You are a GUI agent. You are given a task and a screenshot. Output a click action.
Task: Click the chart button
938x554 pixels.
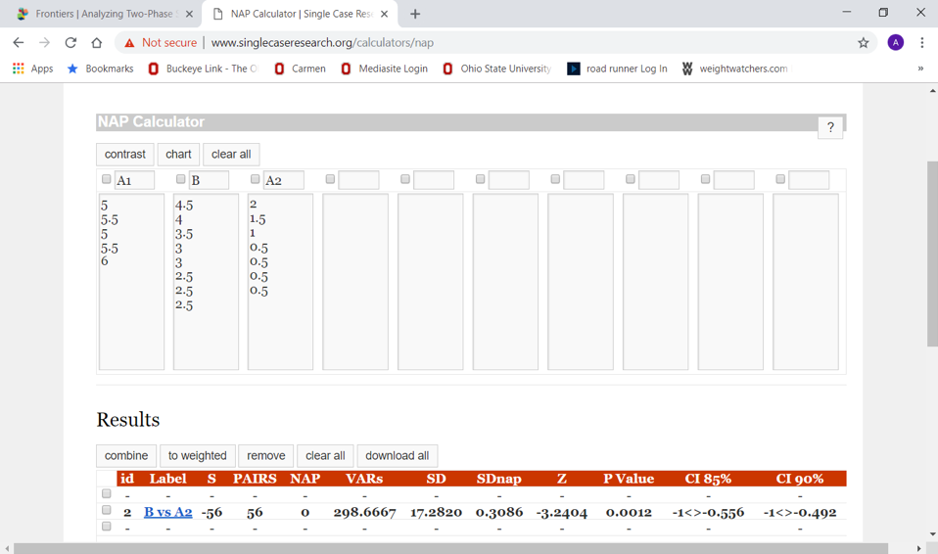(178, 155)
